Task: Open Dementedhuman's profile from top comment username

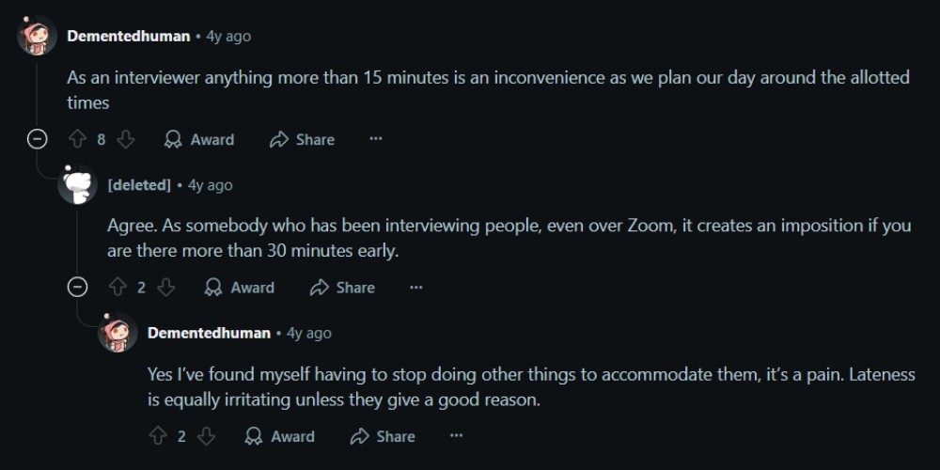Action: tap(128, 36)
